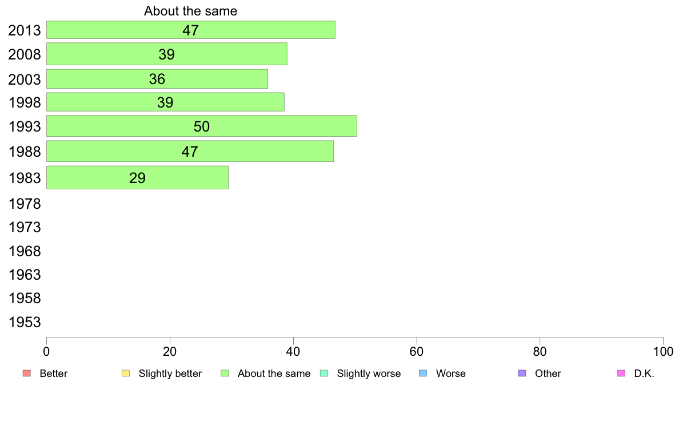Click the teal Slightly worse legend swatch
The image size is (679, 421).
(x=324, y=374)
